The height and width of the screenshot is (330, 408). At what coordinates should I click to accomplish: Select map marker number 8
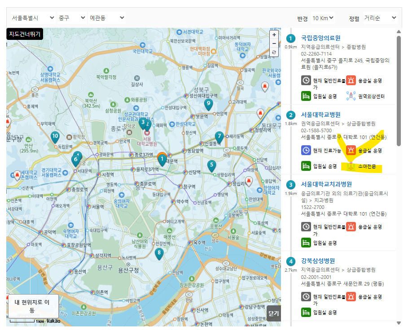point(159,254)
